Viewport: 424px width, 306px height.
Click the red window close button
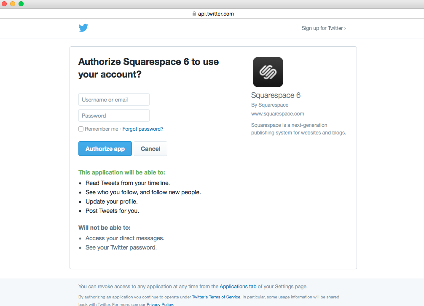4,4
